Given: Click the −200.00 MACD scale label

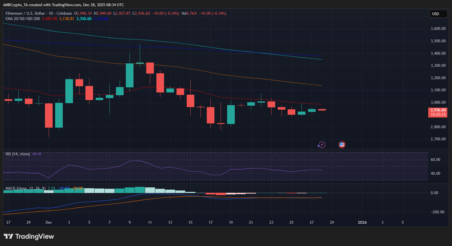Looking at the screenshot, I should [438, 212].
